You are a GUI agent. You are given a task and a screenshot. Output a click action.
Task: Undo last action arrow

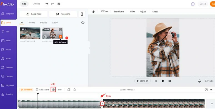point(47,4)
